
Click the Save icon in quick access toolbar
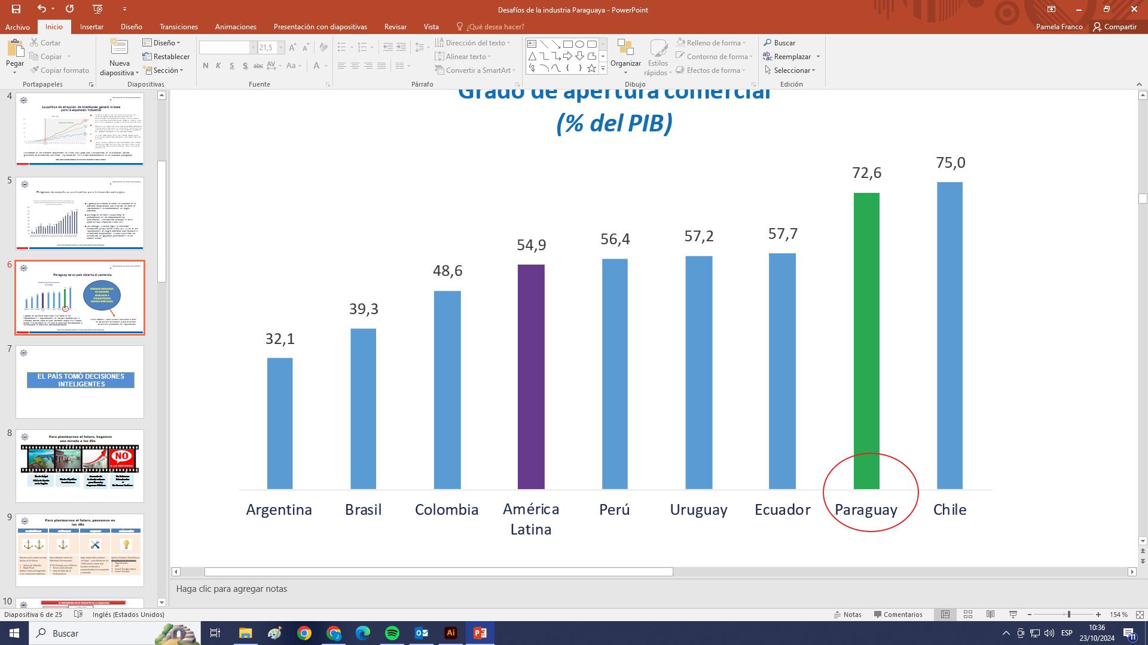pyautogui.click(x=16, y=9)
